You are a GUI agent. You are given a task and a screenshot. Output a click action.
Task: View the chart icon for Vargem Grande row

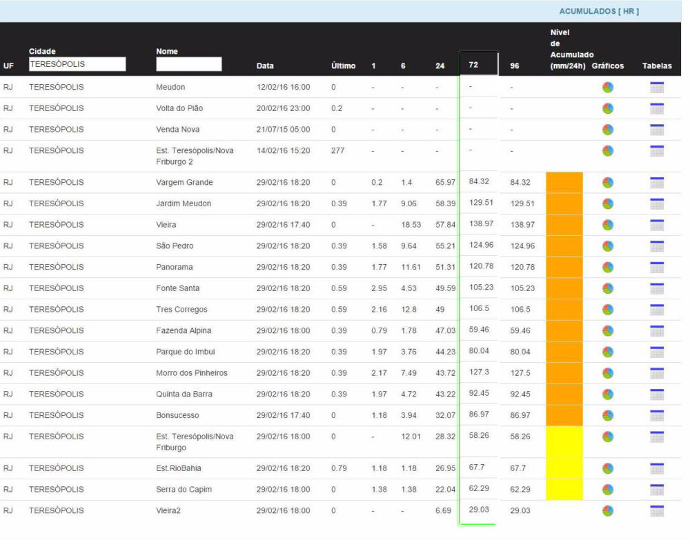click(607, 183)
